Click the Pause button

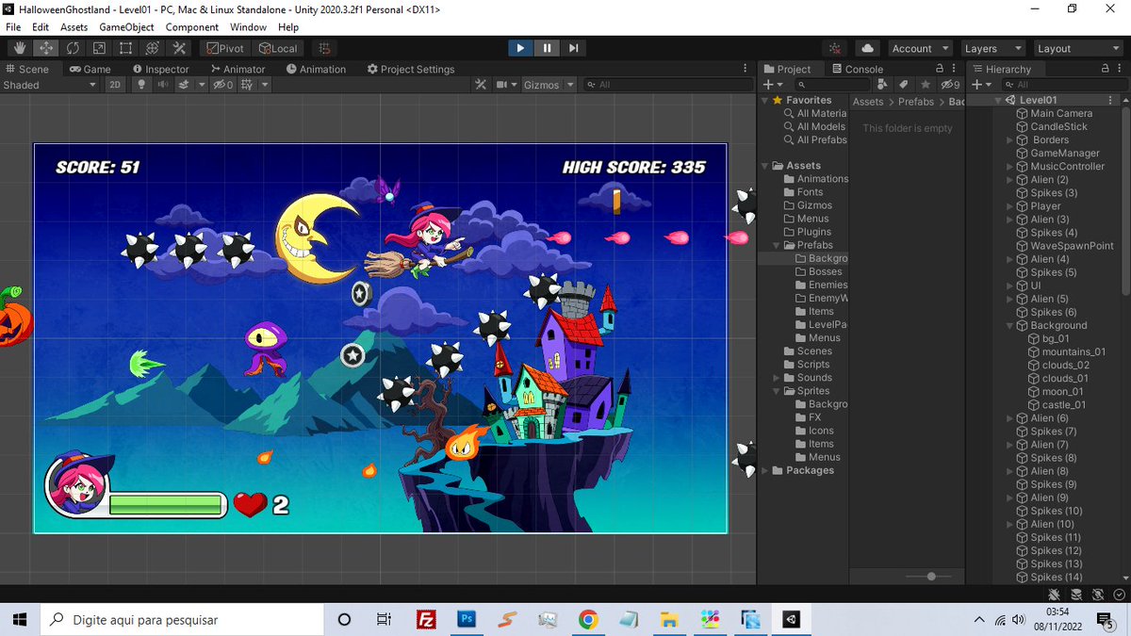point(547,48)
